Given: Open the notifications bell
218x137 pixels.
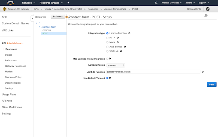Looking at the screenshot, I should click(x=156, y=3).
